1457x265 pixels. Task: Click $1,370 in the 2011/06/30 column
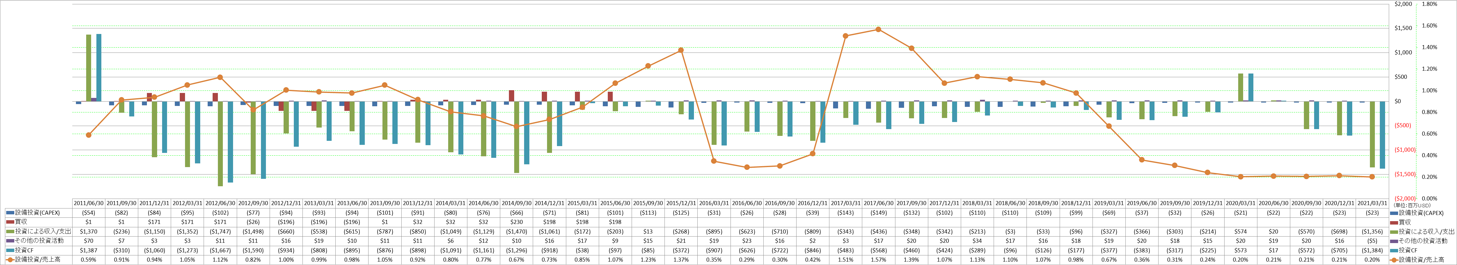click(89, 232)
